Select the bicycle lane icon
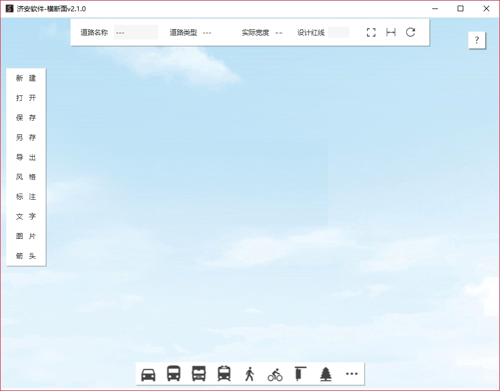This screenshot has height=391, width=500. 275,375
